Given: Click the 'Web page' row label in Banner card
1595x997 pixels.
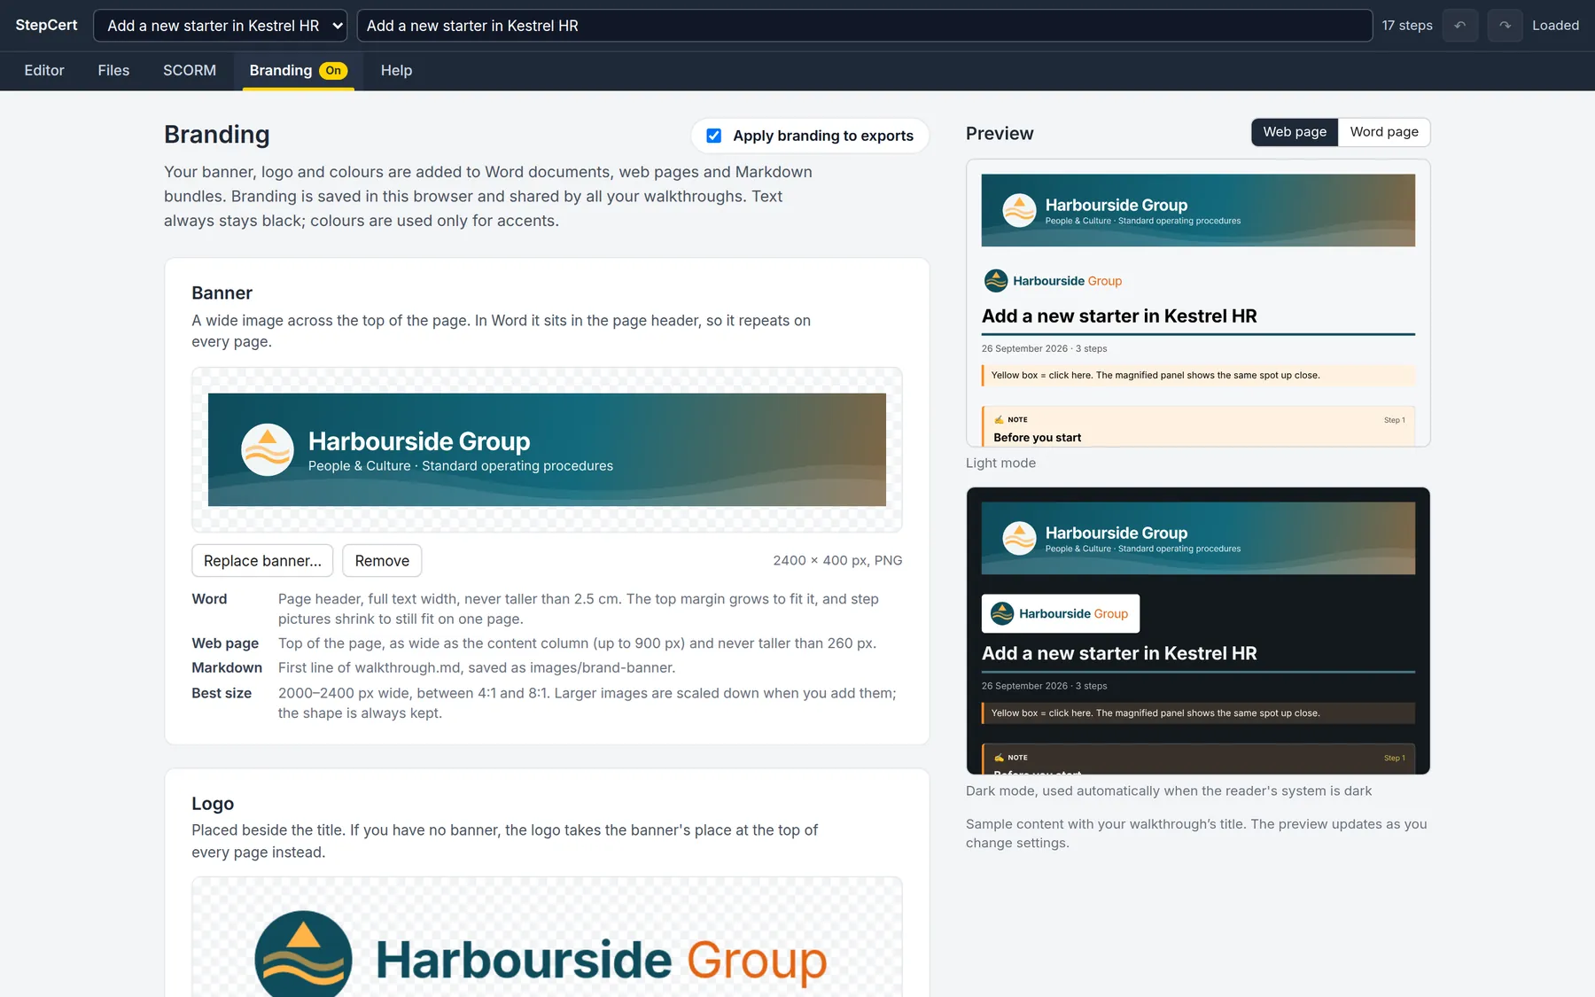Looking at the screenshot, I should coord(225,643).
